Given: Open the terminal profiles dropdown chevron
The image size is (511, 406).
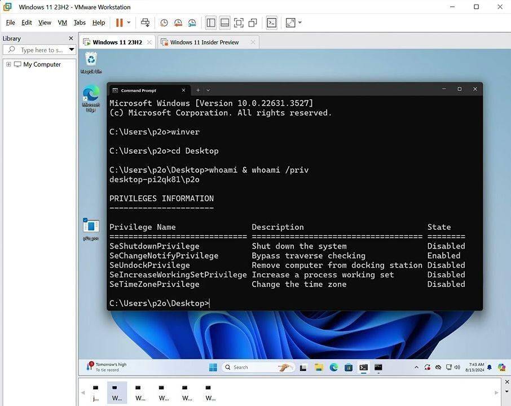Looking at the screenshot, I should tap(208, 90).
